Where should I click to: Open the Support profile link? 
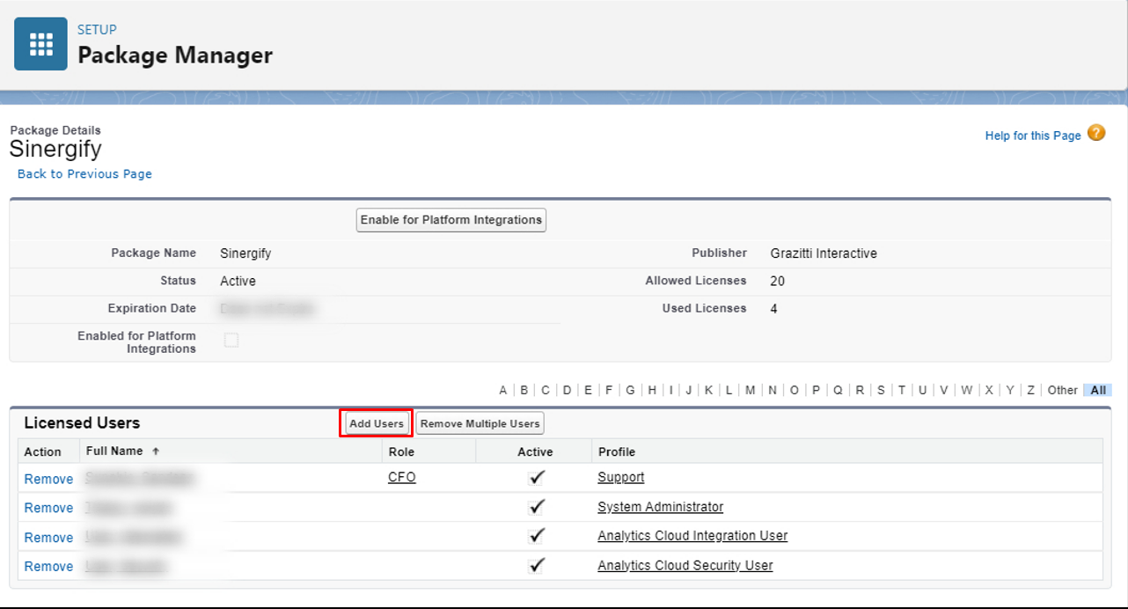(x=621, y=477)
